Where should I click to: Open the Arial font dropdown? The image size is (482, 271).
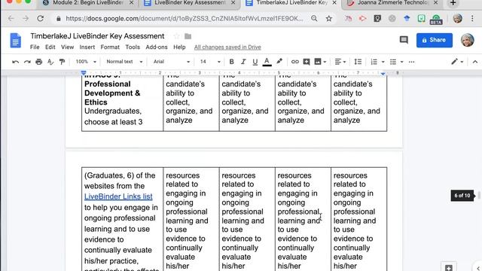click(172, 62)
